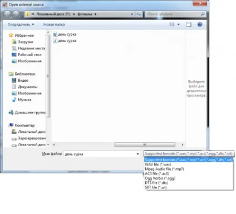Change the view with the view icon
Viewport: 236px width, 214px height.
(x=172, y=24)
